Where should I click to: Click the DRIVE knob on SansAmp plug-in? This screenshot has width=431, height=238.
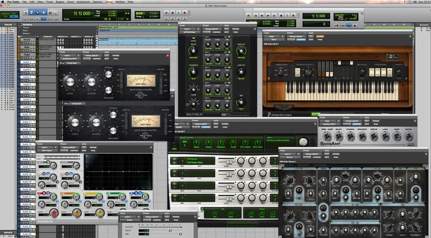coord(373,136)
